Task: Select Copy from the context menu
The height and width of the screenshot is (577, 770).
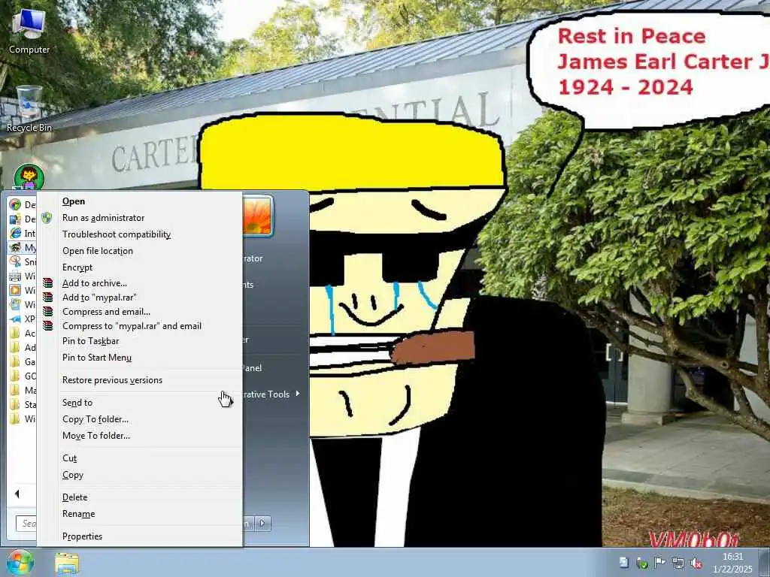Action: (139, 475)
